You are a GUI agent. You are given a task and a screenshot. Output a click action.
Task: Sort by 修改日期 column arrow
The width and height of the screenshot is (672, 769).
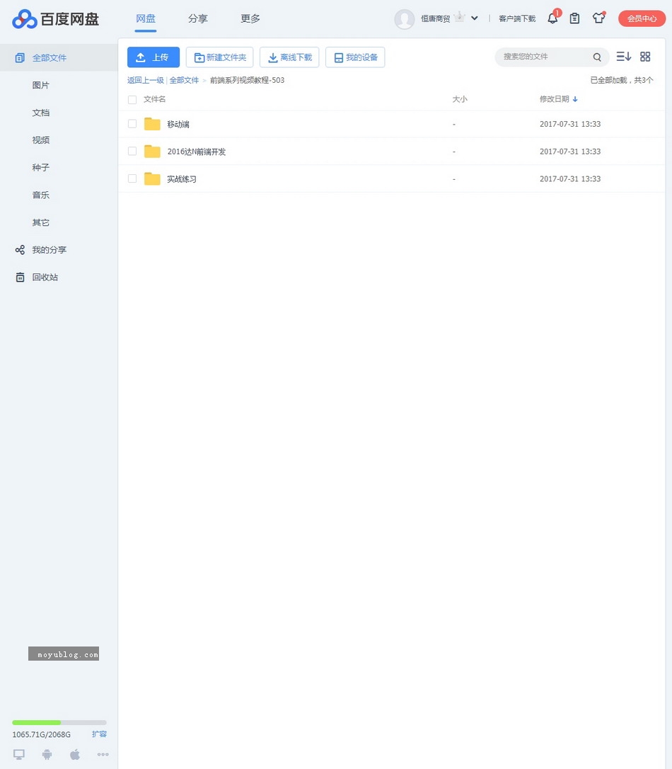click(x=575, y=100)
